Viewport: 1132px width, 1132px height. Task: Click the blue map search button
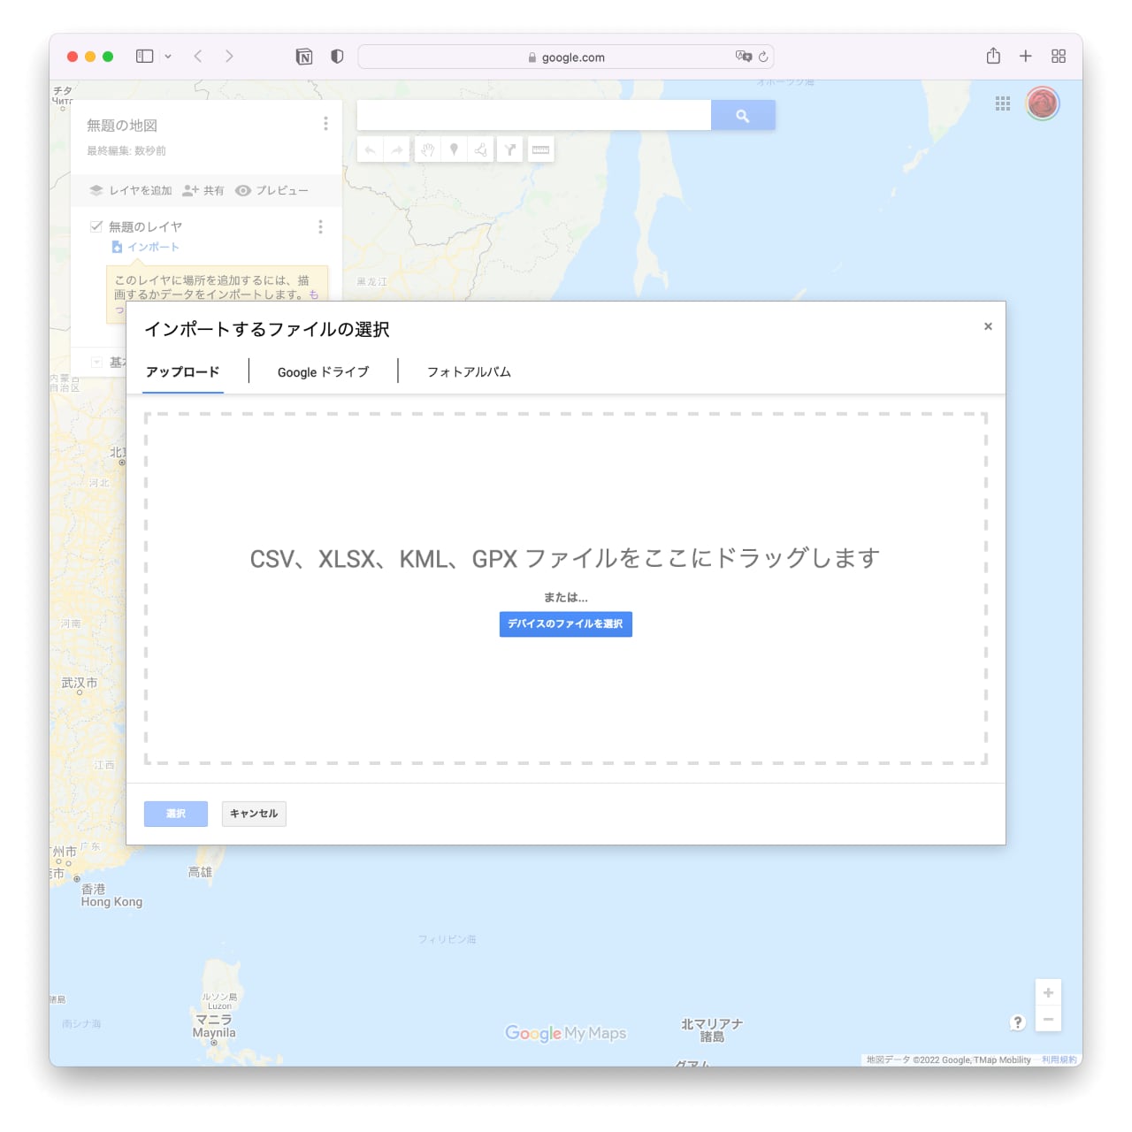click(743, 115)
